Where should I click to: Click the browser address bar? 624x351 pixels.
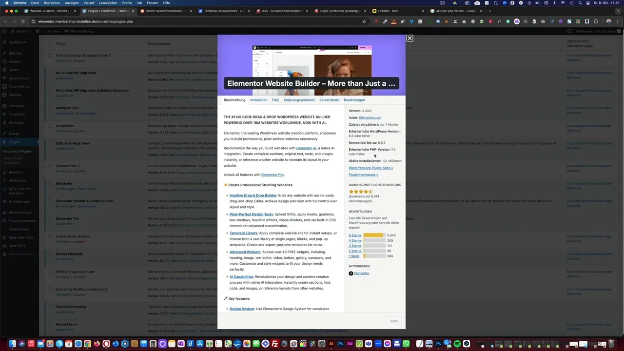pos(195,21)
